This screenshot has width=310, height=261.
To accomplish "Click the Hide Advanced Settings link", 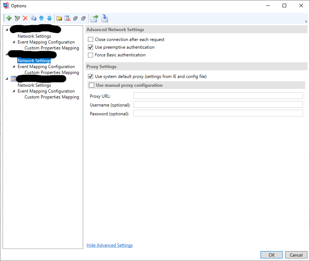I will coord(110,245).
